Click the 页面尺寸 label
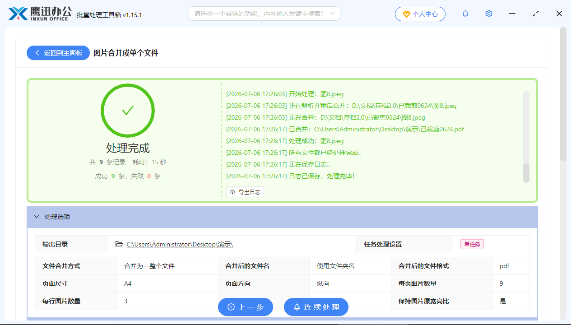 pos(55,283)
